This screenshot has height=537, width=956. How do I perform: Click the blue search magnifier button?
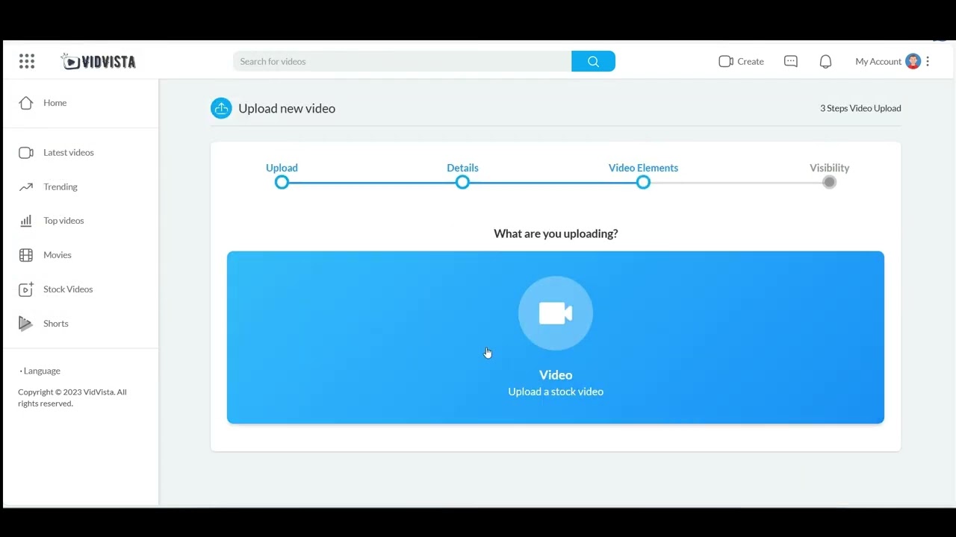pos(593,61)
